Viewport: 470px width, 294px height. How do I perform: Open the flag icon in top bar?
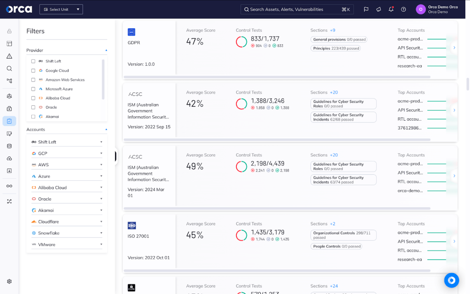[x=366, y=9]
